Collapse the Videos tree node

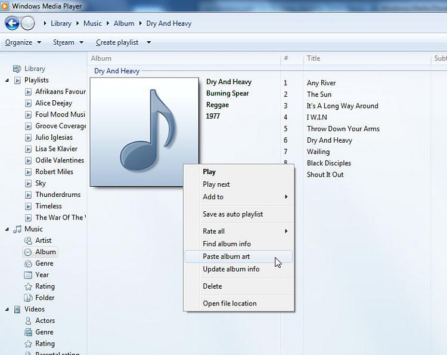(x=7, y=309)
